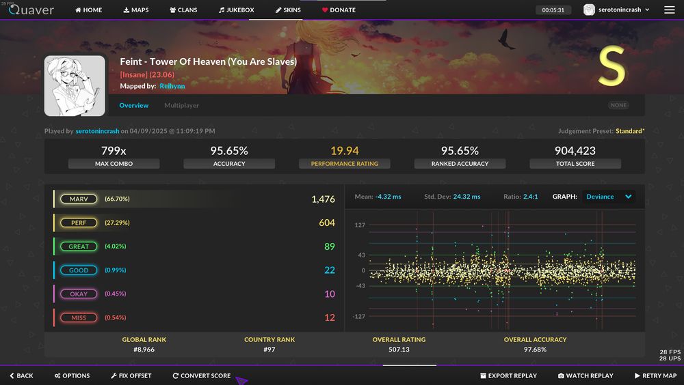
Task: Click the GREAT judgement badge
Action: [x=79, y=246]
